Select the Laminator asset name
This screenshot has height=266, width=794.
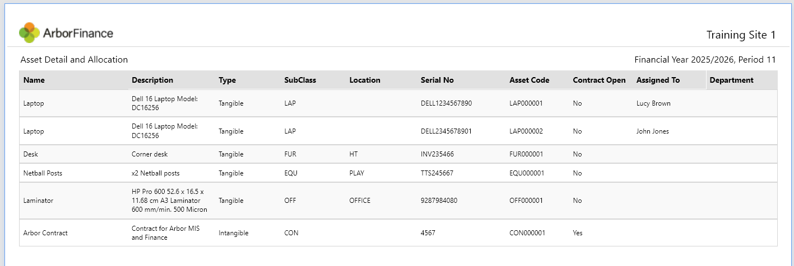coord(39,201)
